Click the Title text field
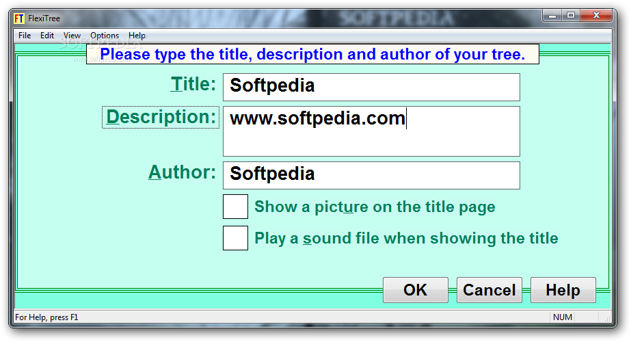631x342 pixels. [x=371, y=87]
